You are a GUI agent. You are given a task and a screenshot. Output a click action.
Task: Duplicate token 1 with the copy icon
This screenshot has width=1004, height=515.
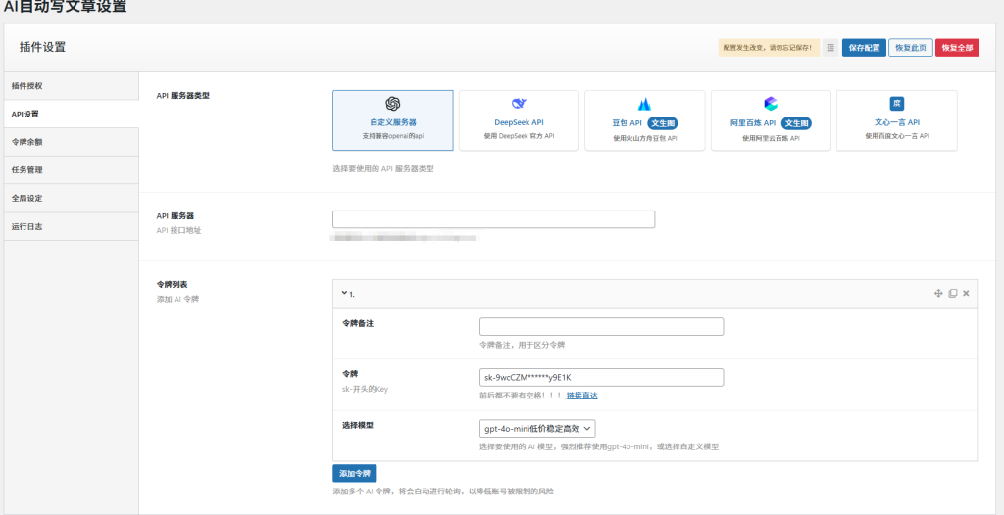(952, 293)
